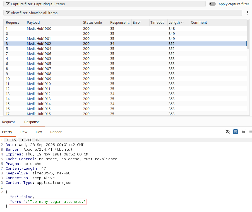Image resolution: width=252 pixels, height=212 pixels.
Task: Click the view filter funnel icon
Action: (x=8, y=13)
